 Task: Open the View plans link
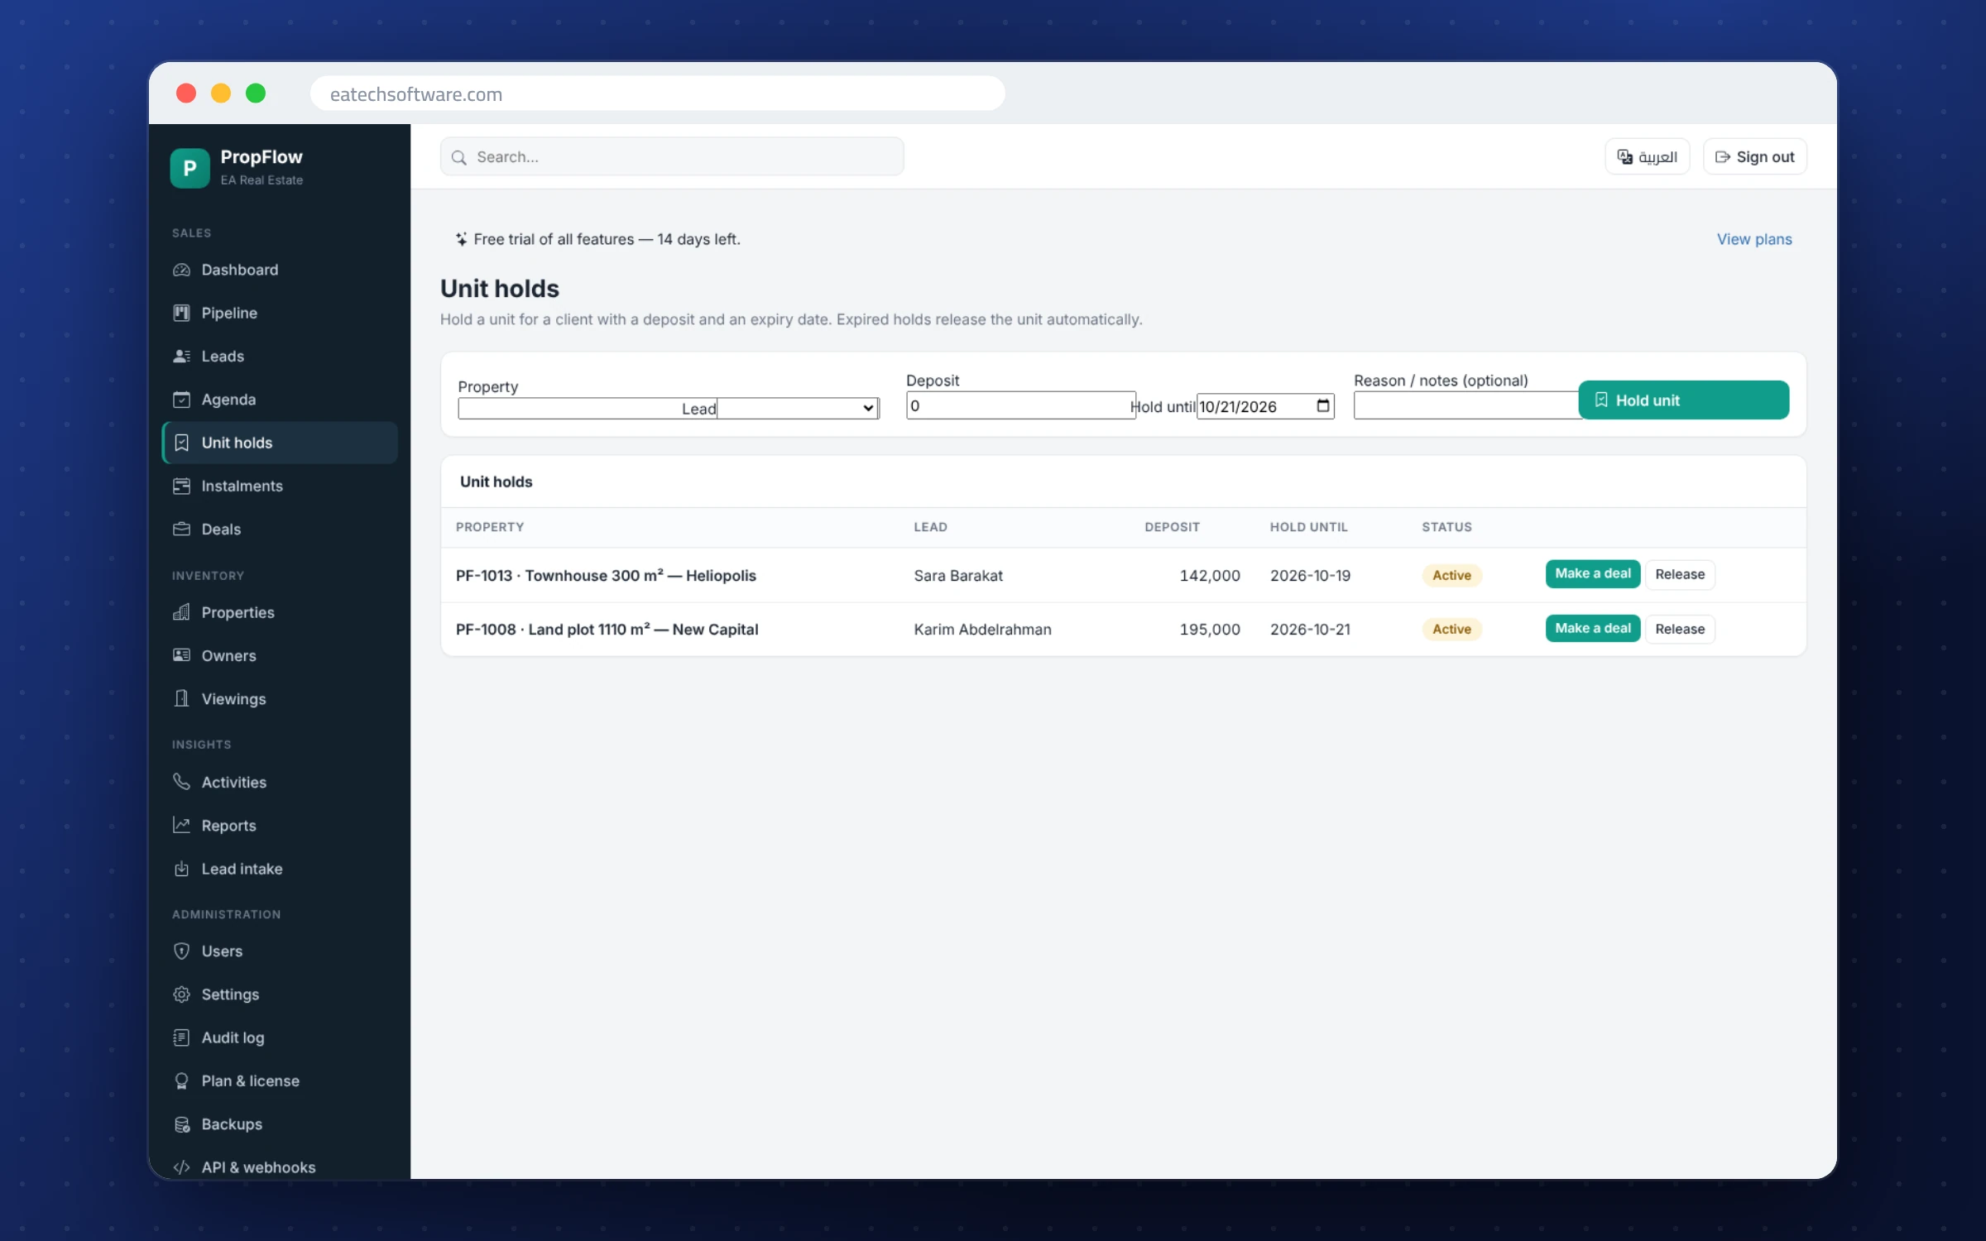point(1753,239)
